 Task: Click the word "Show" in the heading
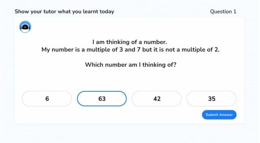21,12
